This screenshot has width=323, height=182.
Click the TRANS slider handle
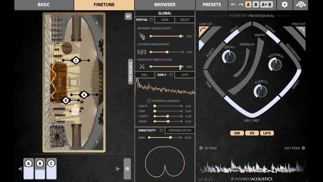point(168,122)
